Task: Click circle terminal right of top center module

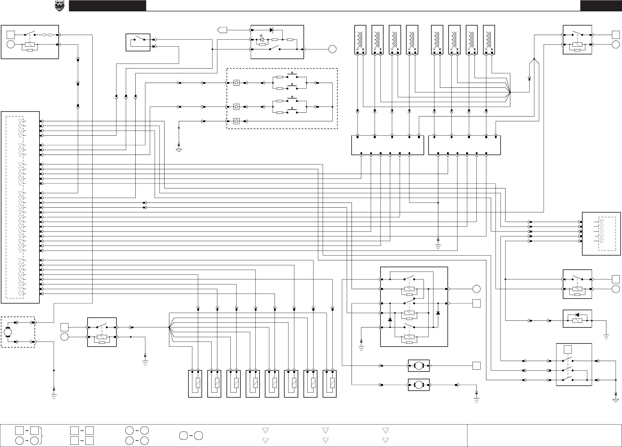Action: pyautogui.click(x=332, y=49)
